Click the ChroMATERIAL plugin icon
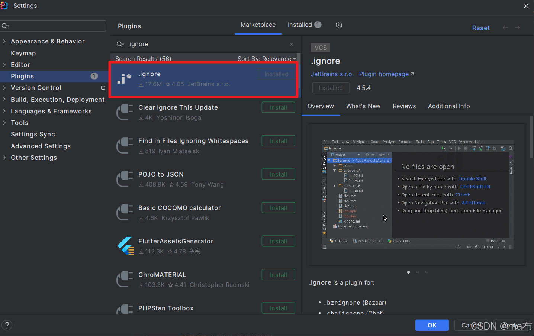The image size is (534, 336). (125, 280)
